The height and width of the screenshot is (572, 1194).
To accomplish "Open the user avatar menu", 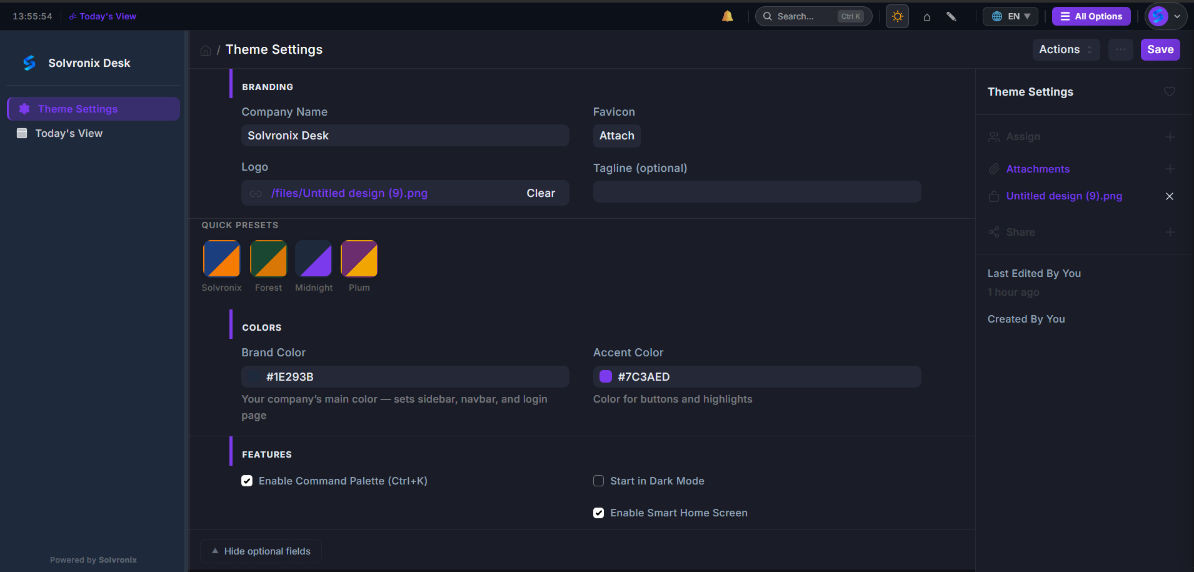I will pos(1166,16).
